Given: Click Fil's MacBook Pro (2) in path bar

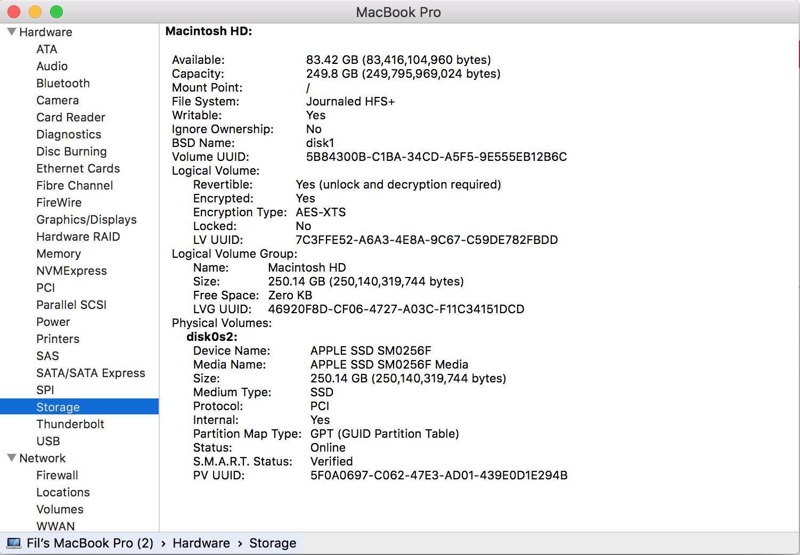Looking at the screenshot, I should pos(90,543).
